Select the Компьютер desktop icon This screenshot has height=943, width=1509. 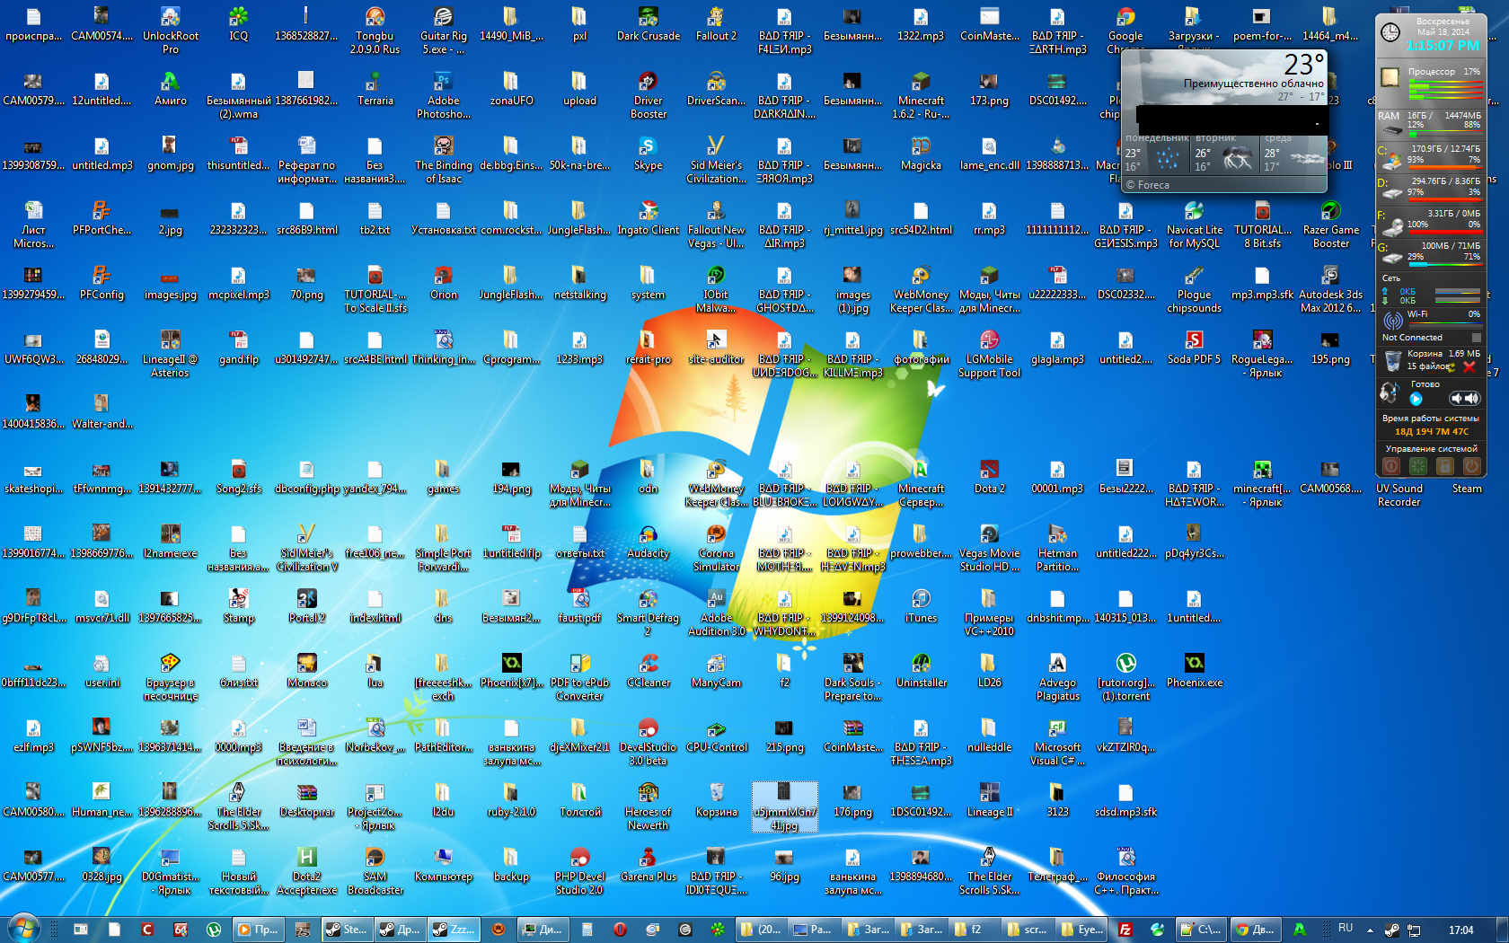pyautogui.click(x=443, y=864)
